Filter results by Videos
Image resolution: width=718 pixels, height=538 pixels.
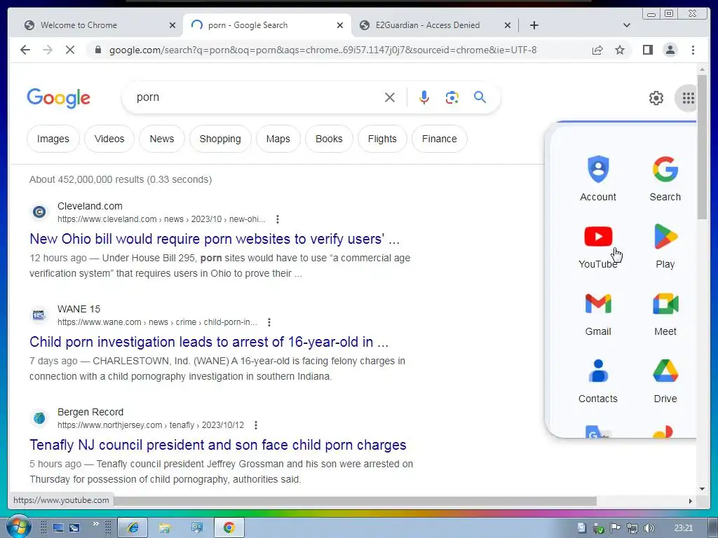coord(109,139)
